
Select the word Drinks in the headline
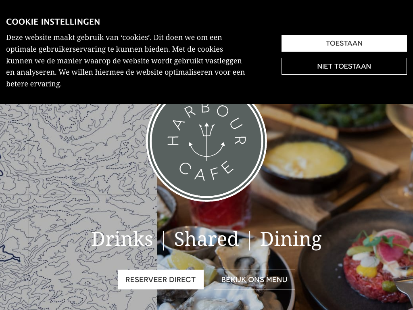(122, 239)
